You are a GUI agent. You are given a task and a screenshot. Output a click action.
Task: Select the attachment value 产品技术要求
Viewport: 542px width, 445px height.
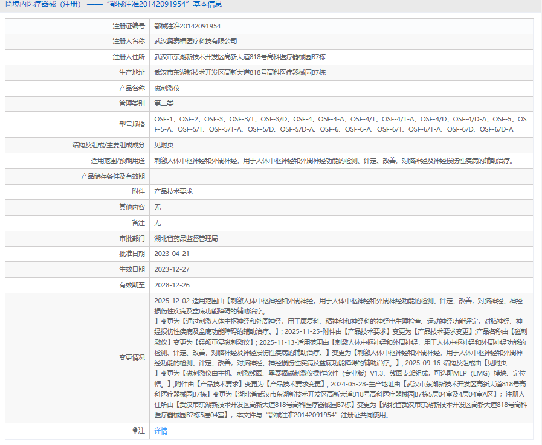(x=173, y=191)
